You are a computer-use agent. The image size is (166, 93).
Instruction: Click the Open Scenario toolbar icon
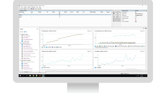(21, 9)
